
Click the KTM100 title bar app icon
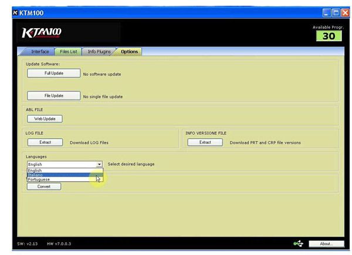(x=6, y=12)
